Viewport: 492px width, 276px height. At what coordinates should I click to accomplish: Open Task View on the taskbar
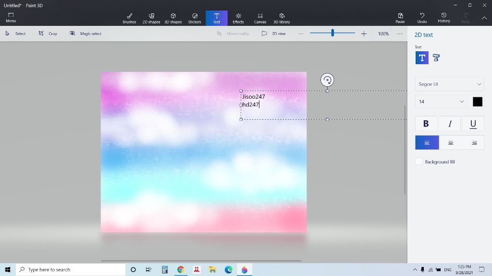point(149,269)
